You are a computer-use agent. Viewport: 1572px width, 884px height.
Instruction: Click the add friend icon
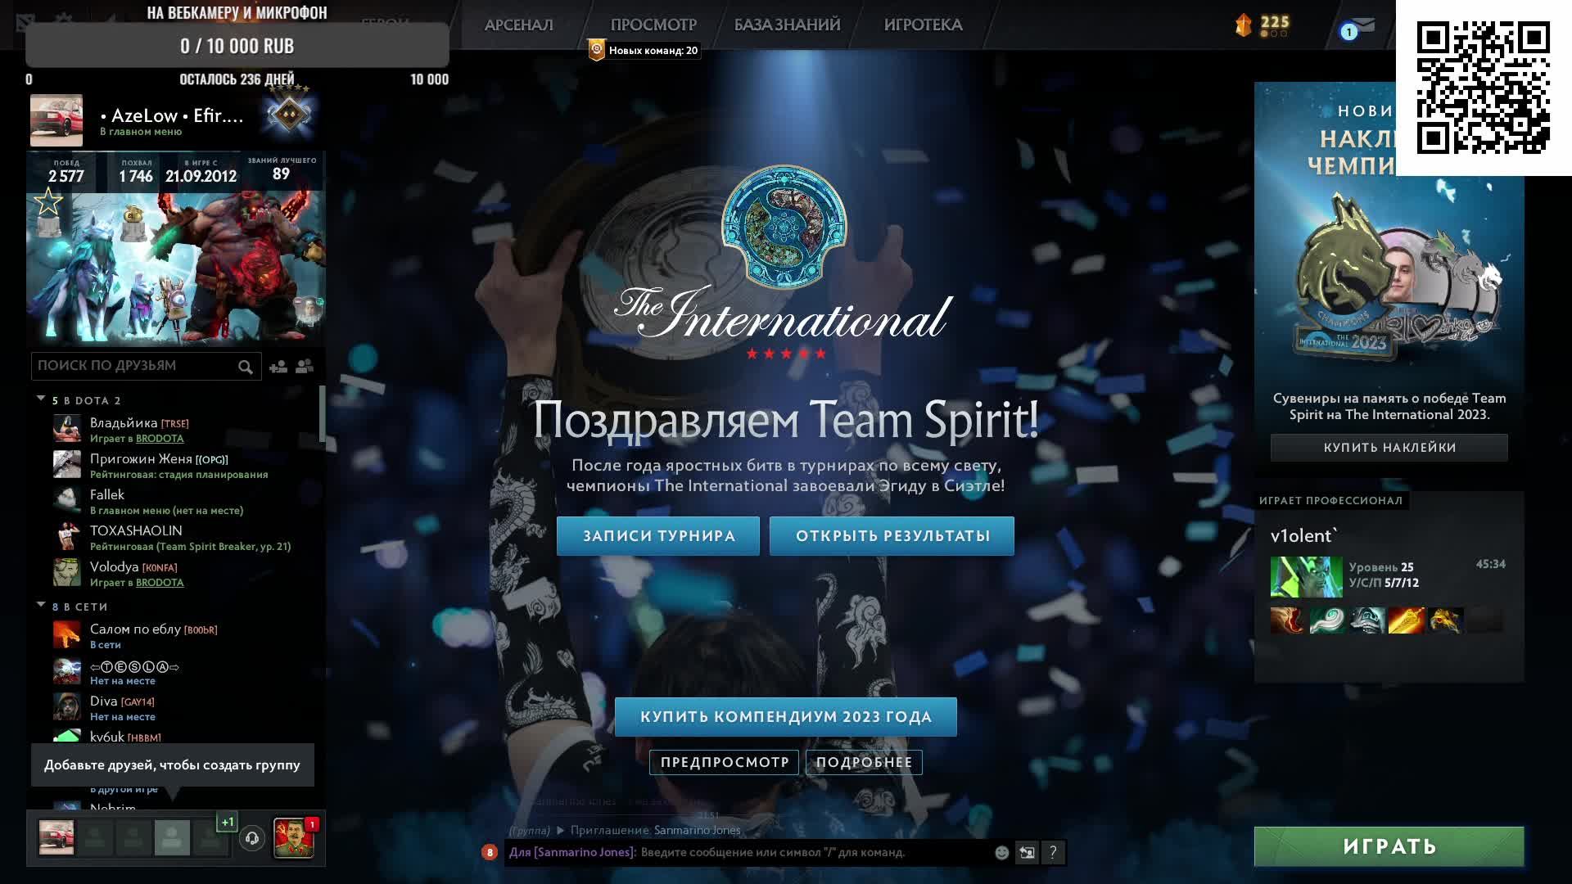(x=278, y=367)
